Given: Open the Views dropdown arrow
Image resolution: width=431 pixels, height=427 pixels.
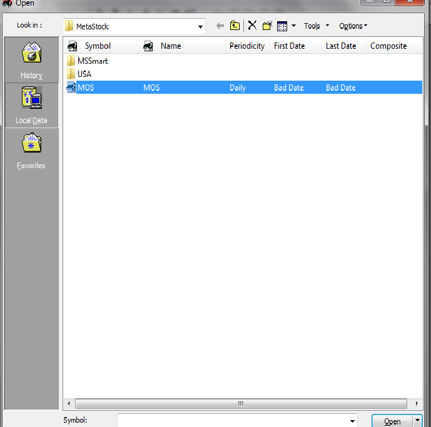Looking at the screenshot, I should point(293,26).
